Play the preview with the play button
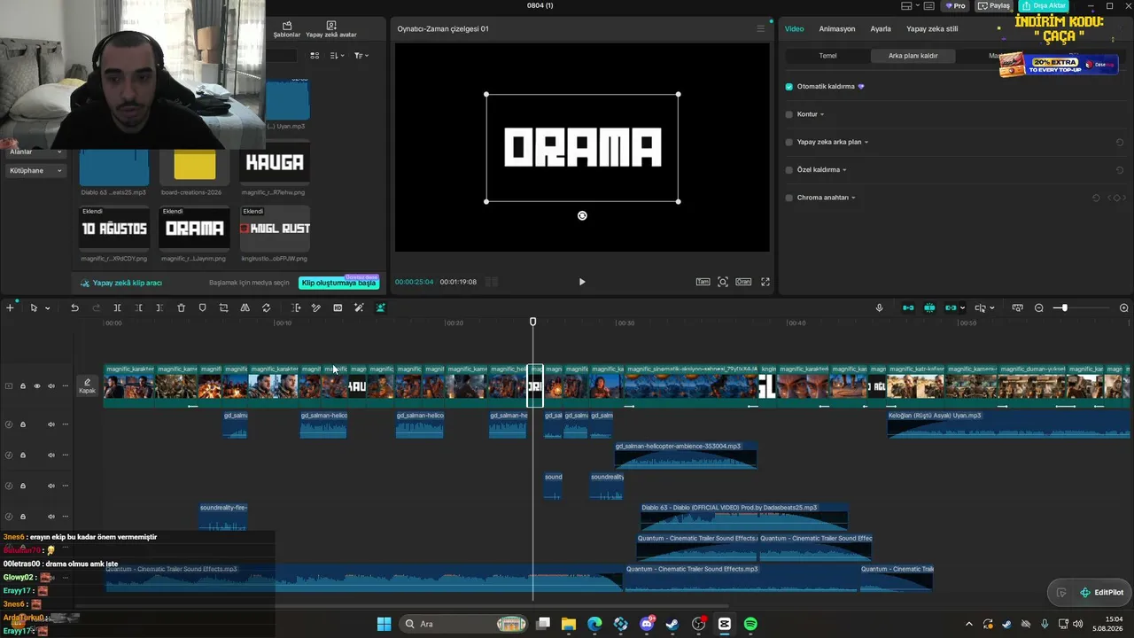 pos(582,282)
